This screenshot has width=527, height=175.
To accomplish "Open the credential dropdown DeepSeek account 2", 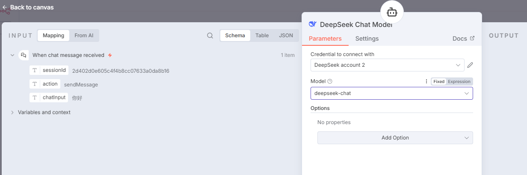I will pos(387,65).
